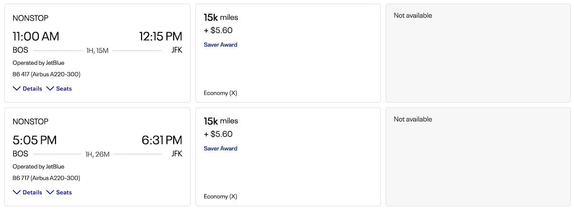Click the 12:15 PM arrival time
This screenshot has width=574, height=210.
coord(160,36)
